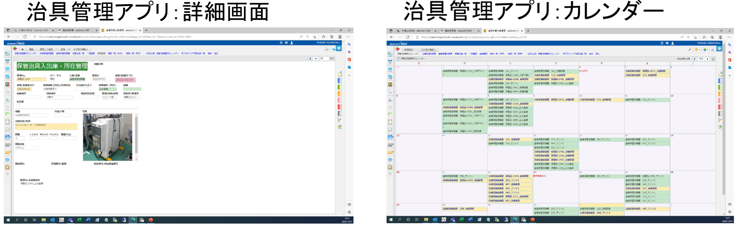The height and width of the screenshot is (227, 739).
Task: Click taskbar search icon in calendar screen
Action: [x=399, y=220]
